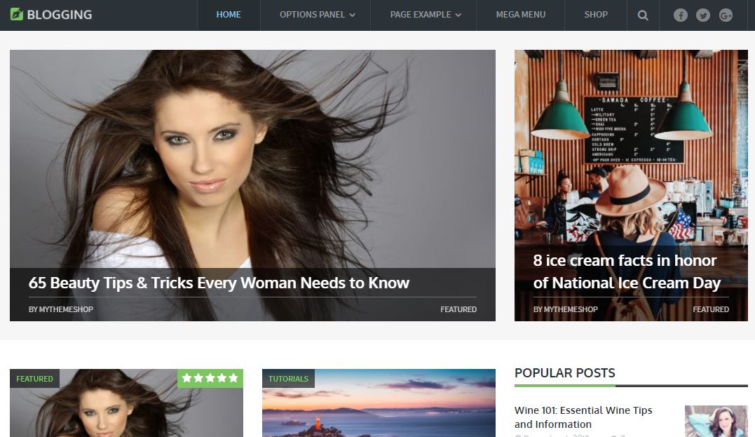Click the five-star rating badge
Image resolution: width=755 pixels, height=437 pixels.
click(x=210, y=378)
